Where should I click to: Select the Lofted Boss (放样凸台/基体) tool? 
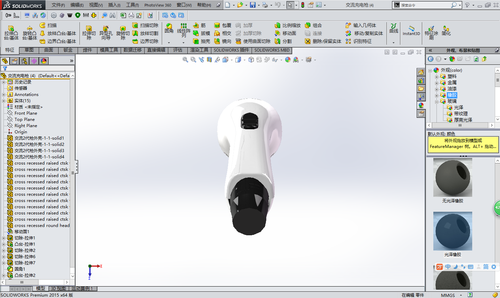pyautogui.click(x=58, y=33)
